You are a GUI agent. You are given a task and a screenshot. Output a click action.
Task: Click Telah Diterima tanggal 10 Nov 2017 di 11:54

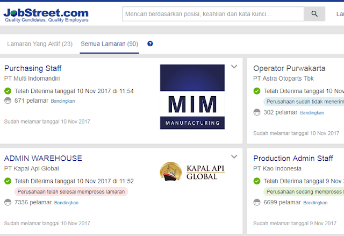tap(74, 91)
